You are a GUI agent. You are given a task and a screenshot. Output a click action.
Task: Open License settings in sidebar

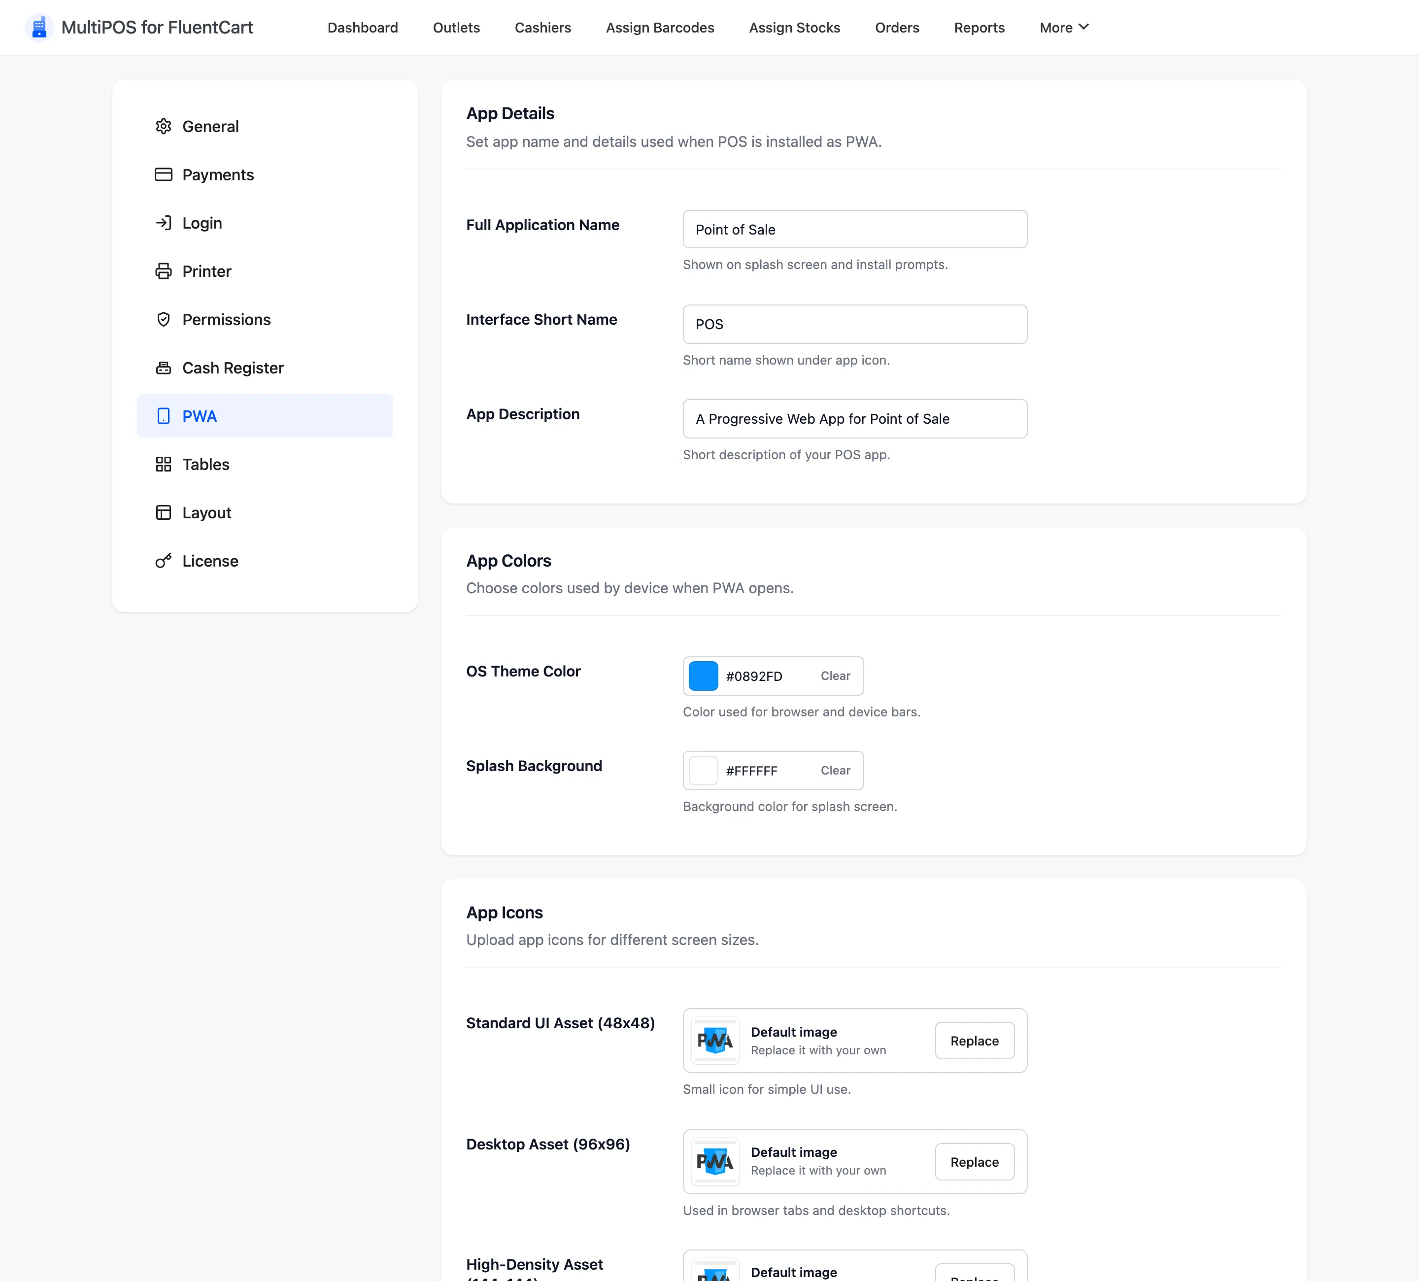pyautogui.click(x=265, y=561)
